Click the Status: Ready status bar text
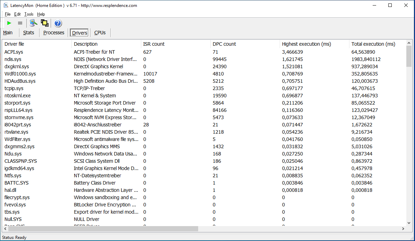This screenshot has width=415, height=241. [14, 237]
